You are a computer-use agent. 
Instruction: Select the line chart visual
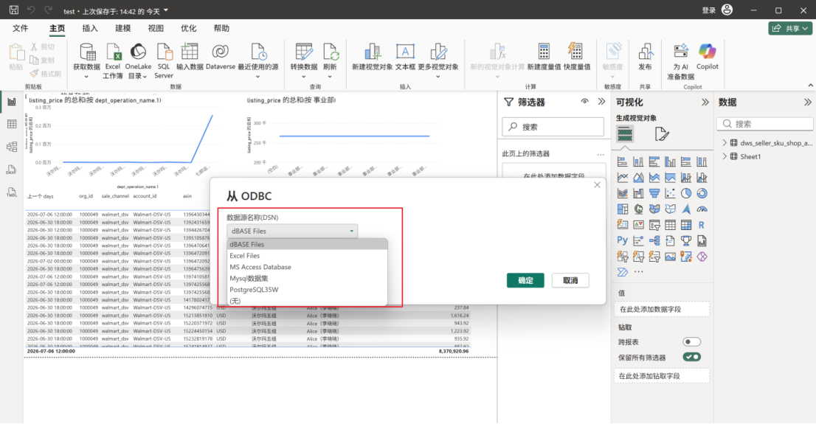tap(623, 178)
